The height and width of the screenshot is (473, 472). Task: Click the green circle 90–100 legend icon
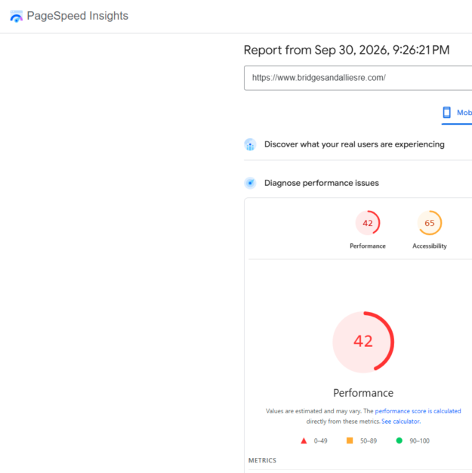[x=399, y=441]
